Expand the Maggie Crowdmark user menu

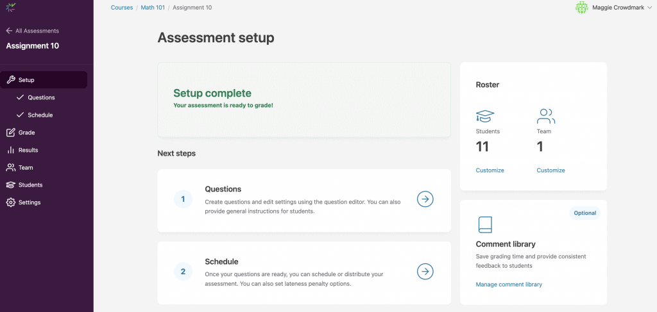point(649,8)
